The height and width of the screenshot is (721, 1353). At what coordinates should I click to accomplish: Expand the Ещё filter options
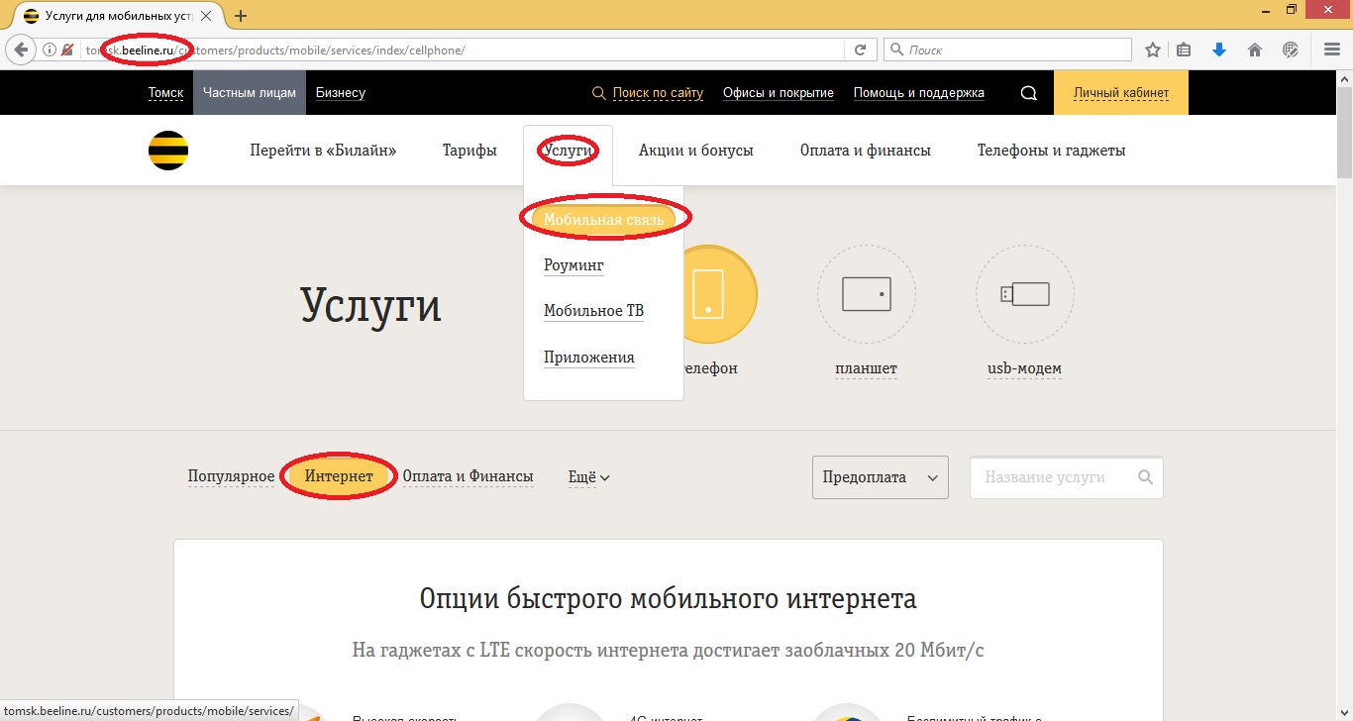tap(588, 476)
